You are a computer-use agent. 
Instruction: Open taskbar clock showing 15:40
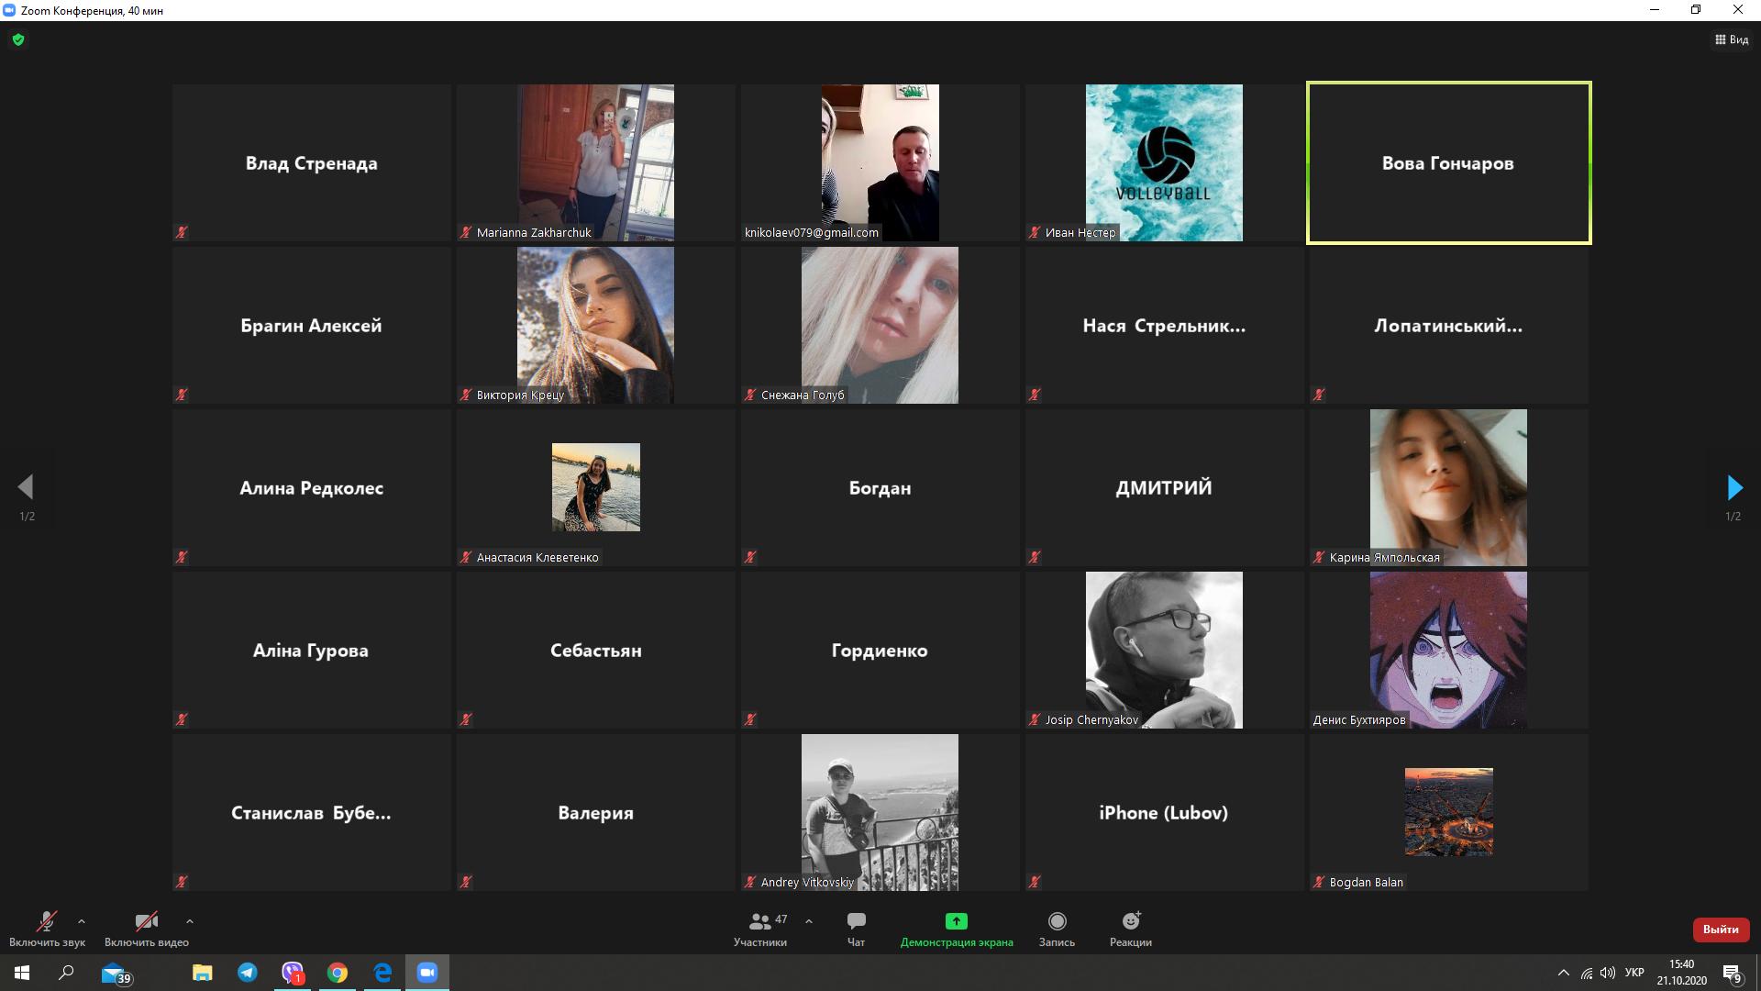tap(1681, 973)
